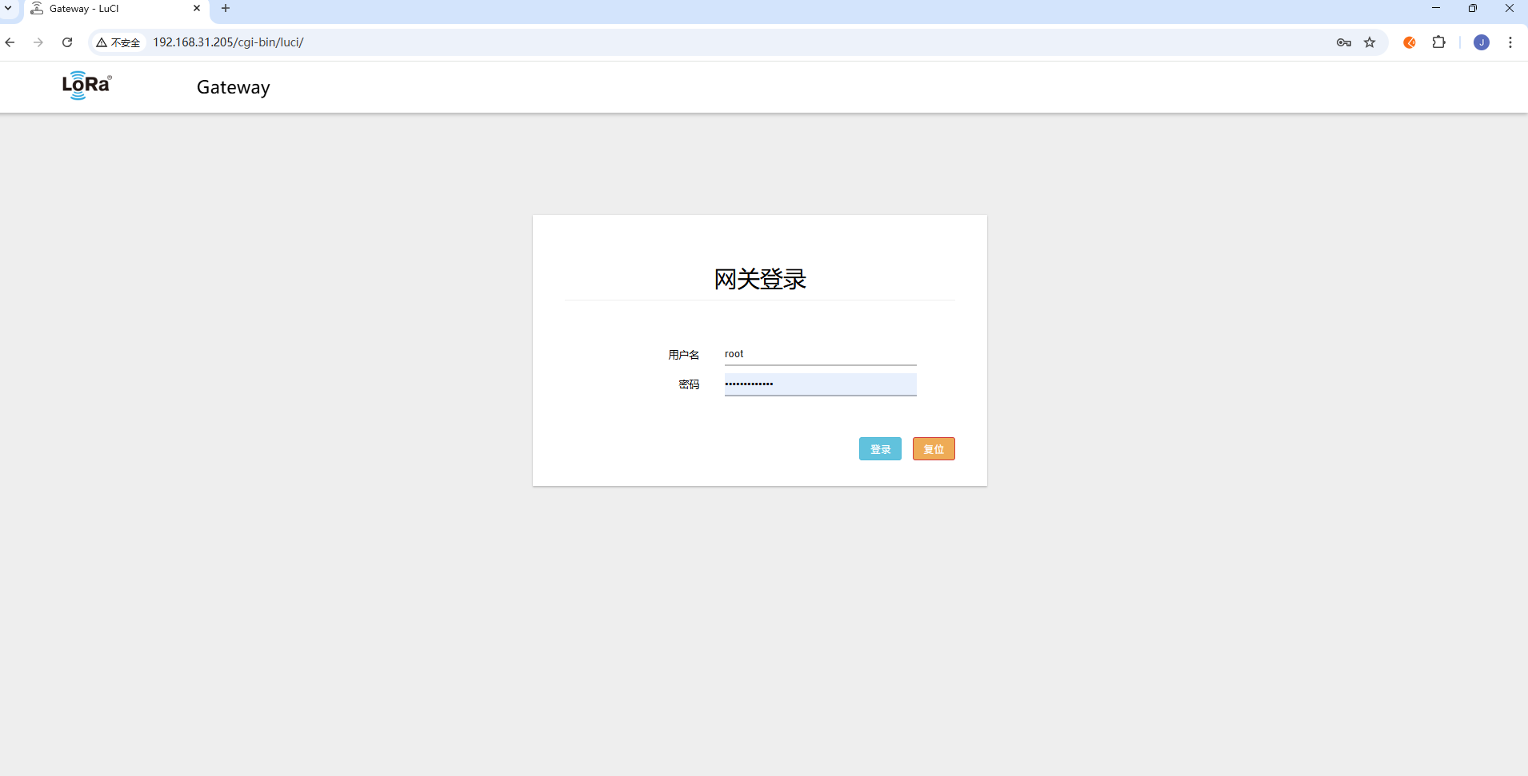
Task: Click the browser back arrow
Action: point(10,42)
